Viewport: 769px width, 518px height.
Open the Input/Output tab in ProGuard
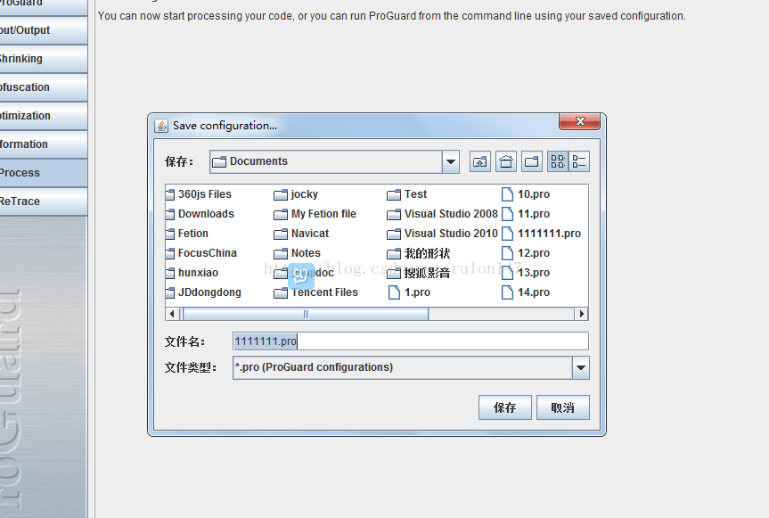pos(43,30)
